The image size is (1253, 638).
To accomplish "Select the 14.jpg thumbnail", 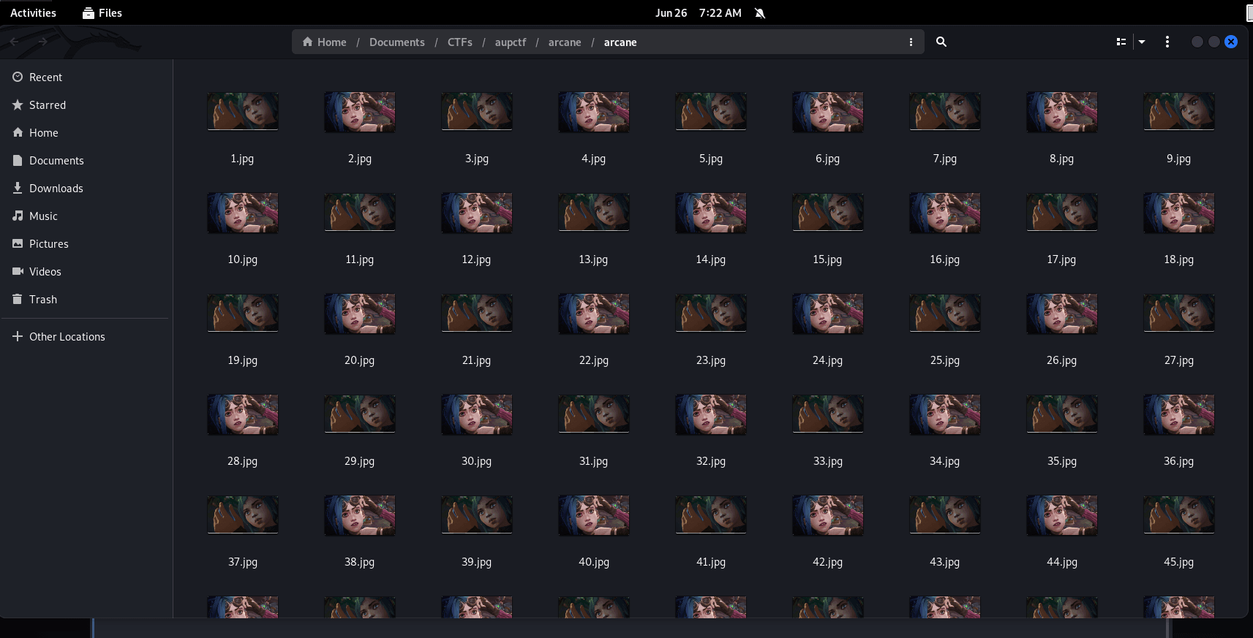I will pos(711,213).
